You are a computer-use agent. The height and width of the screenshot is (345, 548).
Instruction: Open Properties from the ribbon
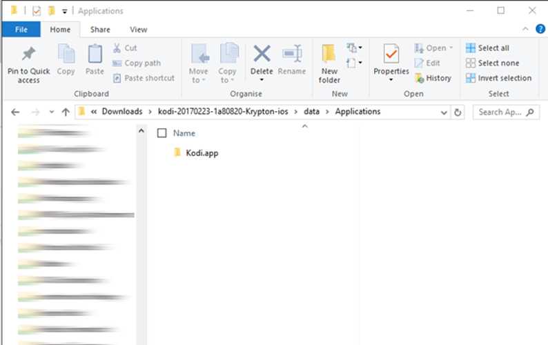(x=391, y=55)
